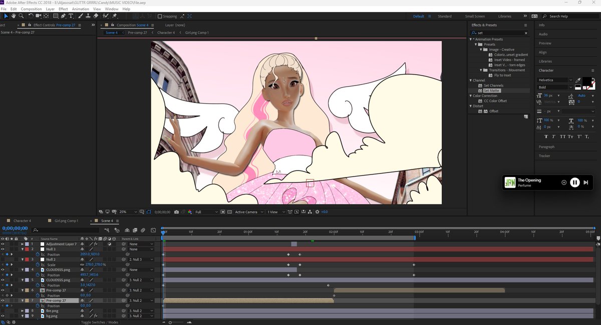Select the Clone Stamp tool
The width and height of the screenshot is (601, 325).
[x=88, y=16]
